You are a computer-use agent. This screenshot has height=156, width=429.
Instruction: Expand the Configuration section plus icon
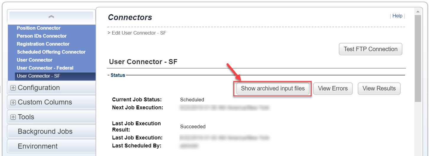tap(13, 88)
